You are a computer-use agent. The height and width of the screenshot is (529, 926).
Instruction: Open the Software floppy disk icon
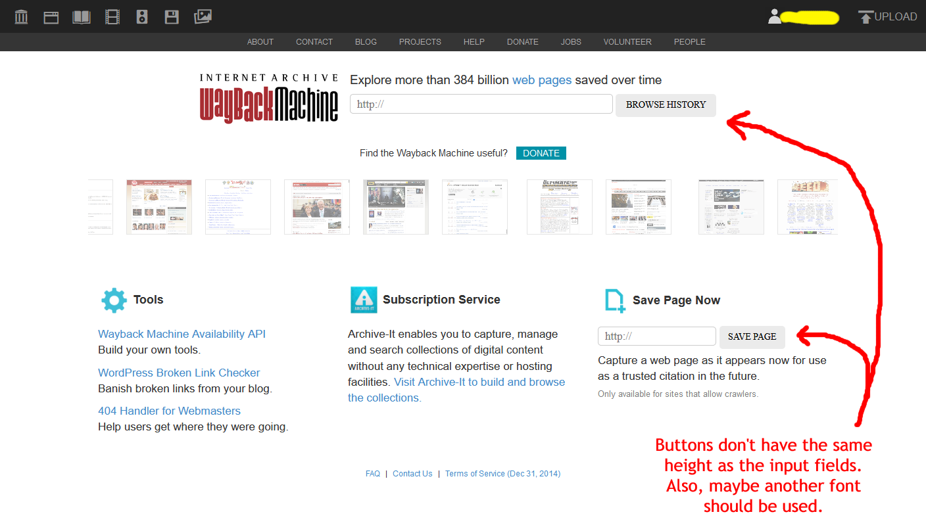pos(172,16)
